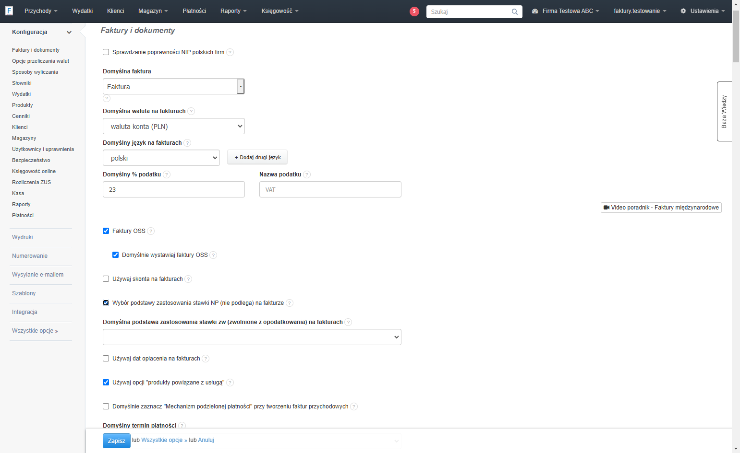
Task: Enable Używaj skonta na fakturach
Action: pos(106,279)
